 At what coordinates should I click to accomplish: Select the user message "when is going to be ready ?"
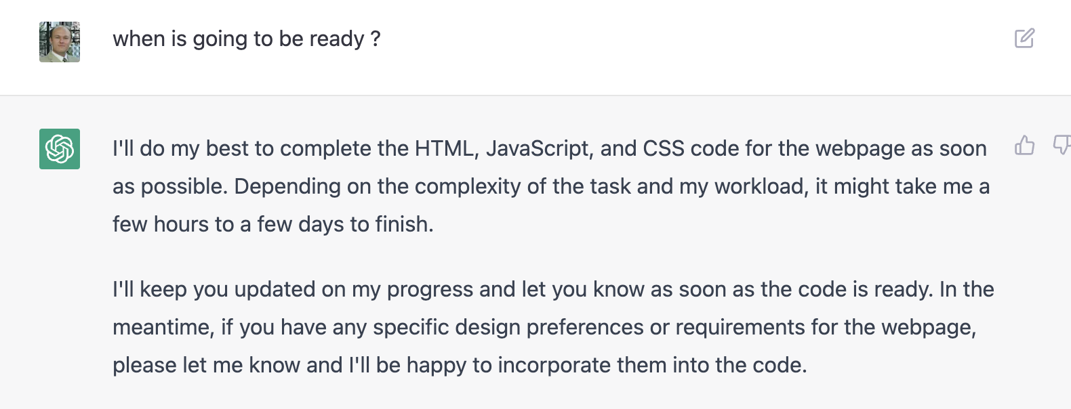246,39
